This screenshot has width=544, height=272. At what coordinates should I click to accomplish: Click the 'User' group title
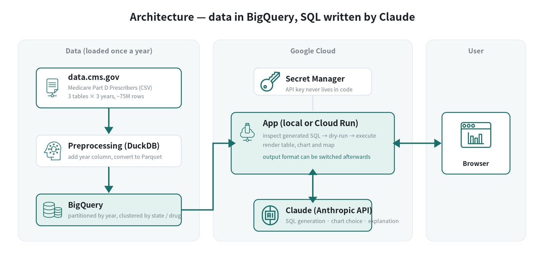pyautogui.click(x=476, y=51)
